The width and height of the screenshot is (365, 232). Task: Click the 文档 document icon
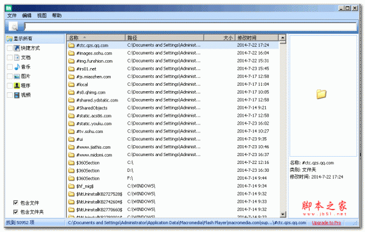pos(17,58)
